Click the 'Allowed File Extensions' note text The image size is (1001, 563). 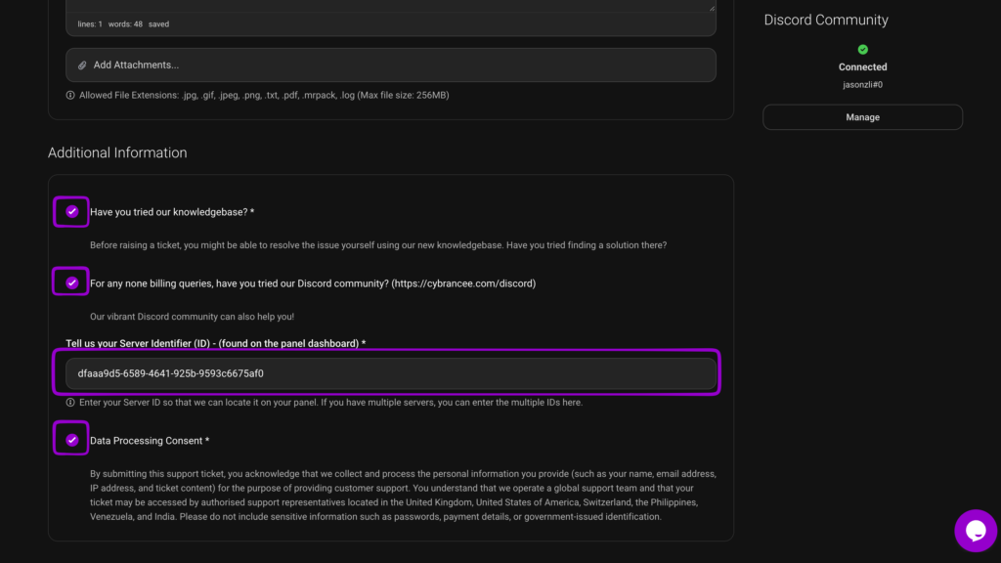pos(264,95)
